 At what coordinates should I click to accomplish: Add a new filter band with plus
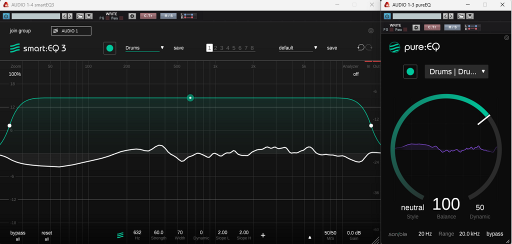(x=263, y=235)
